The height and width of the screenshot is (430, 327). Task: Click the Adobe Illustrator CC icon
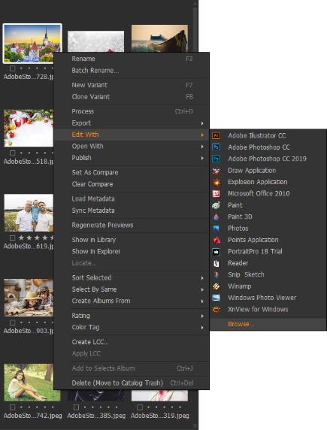click(x=216, y=135)
